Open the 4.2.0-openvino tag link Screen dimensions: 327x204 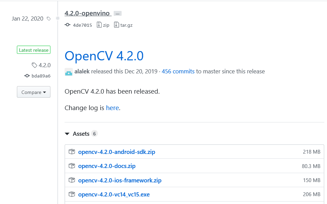click(x=87, y=13)
